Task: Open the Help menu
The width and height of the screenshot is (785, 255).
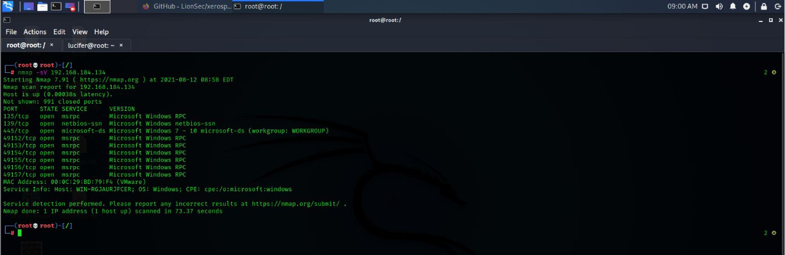Action: coord(101,32)
